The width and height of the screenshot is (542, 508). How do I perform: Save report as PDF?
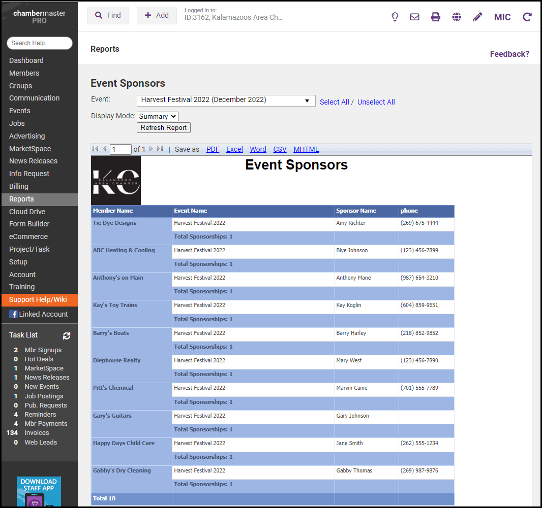point(213,149)
